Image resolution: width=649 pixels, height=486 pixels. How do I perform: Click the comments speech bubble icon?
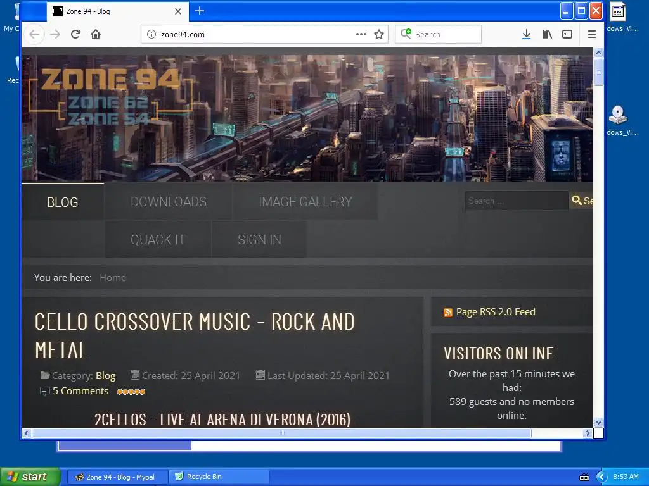[x=45, y=391]
